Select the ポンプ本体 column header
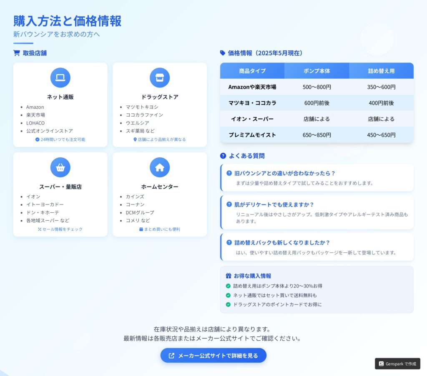Viewport: 427px width, 376px height. click(317, 71)
